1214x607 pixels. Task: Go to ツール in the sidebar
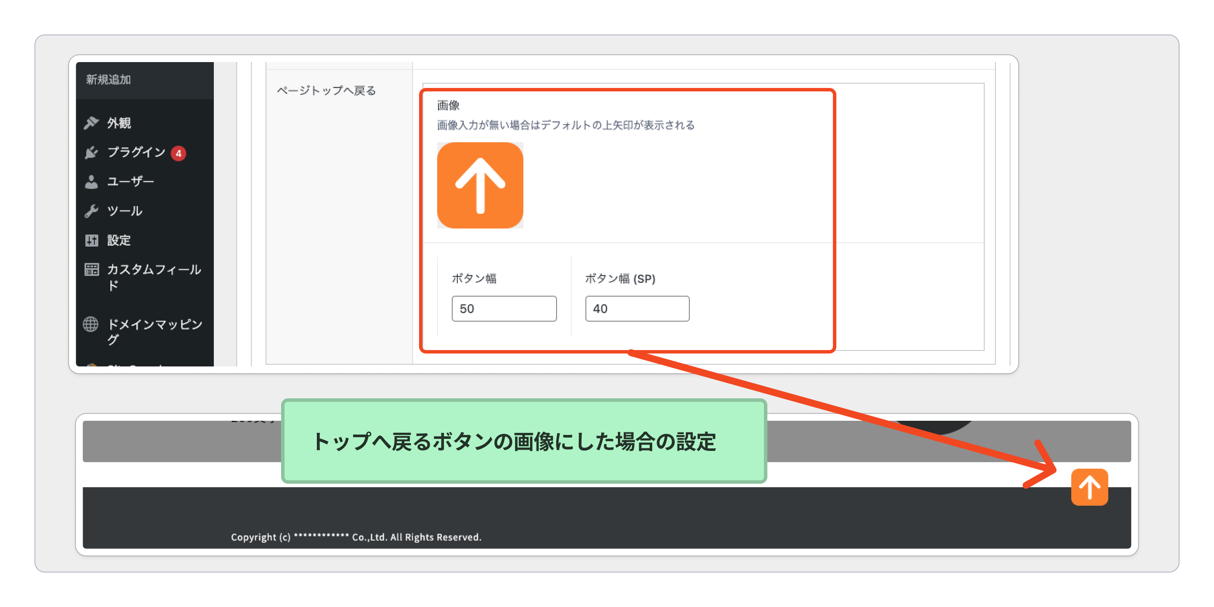pos(125,211)
